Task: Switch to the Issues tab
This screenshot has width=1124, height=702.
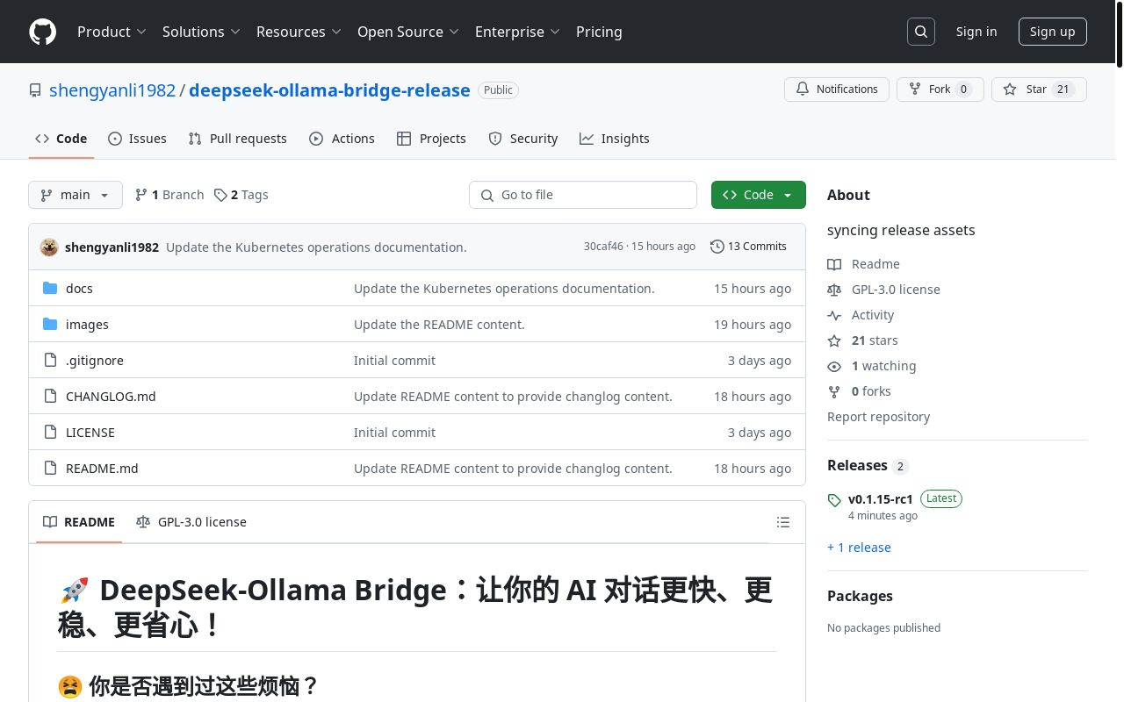Action: point(137,139)
